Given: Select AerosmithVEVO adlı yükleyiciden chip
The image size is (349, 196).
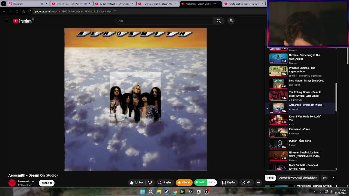Looking at the screenshot, I should (298, 178).
